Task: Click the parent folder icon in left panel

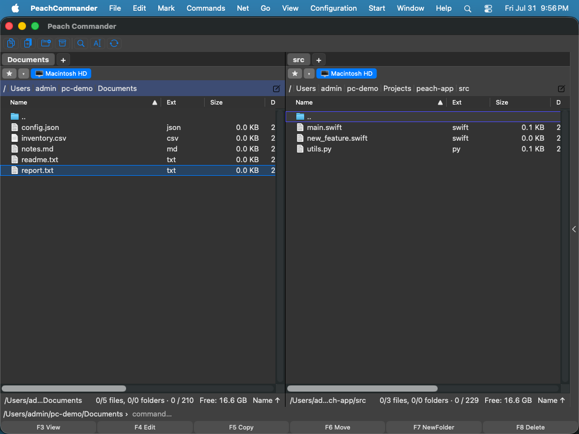Action: point(14,116)
